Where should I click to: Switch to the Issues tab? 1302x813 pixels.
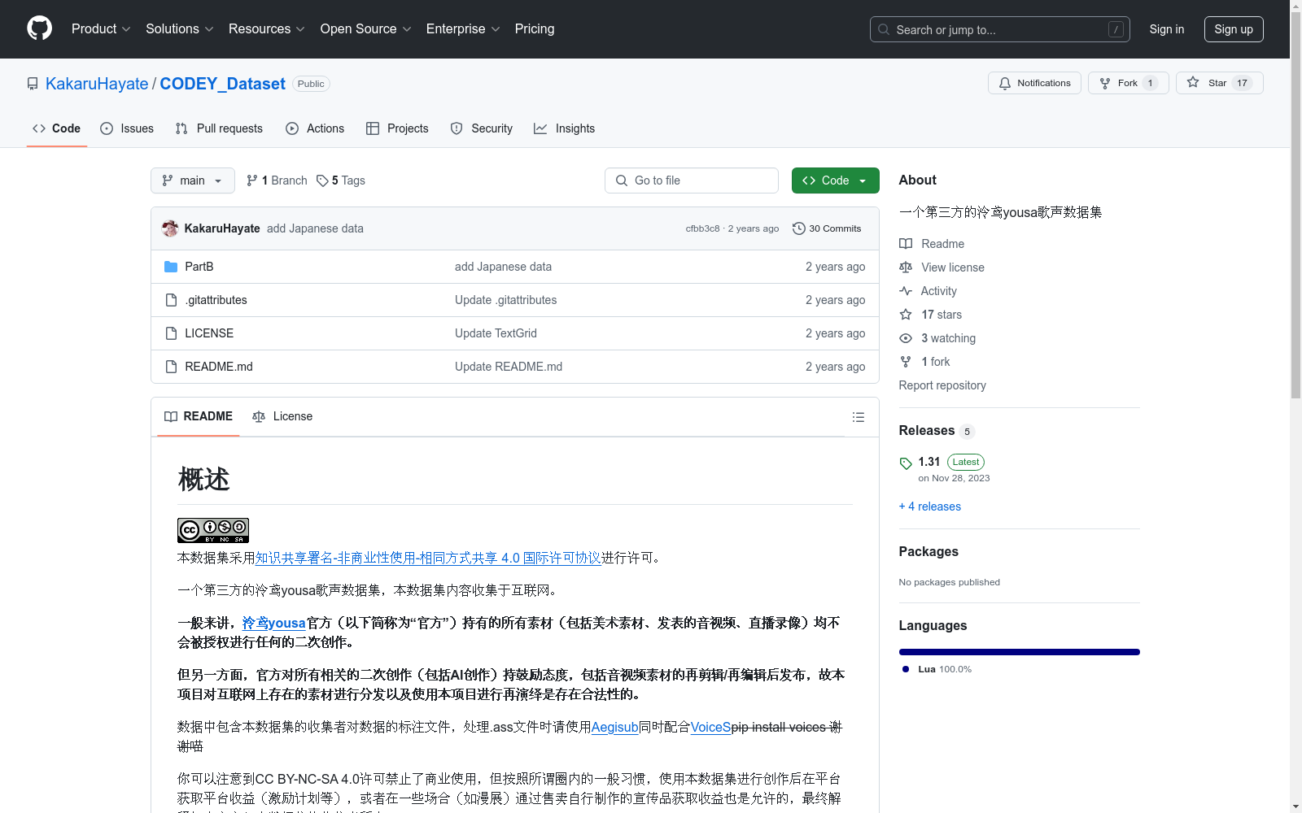pos(127,128)
